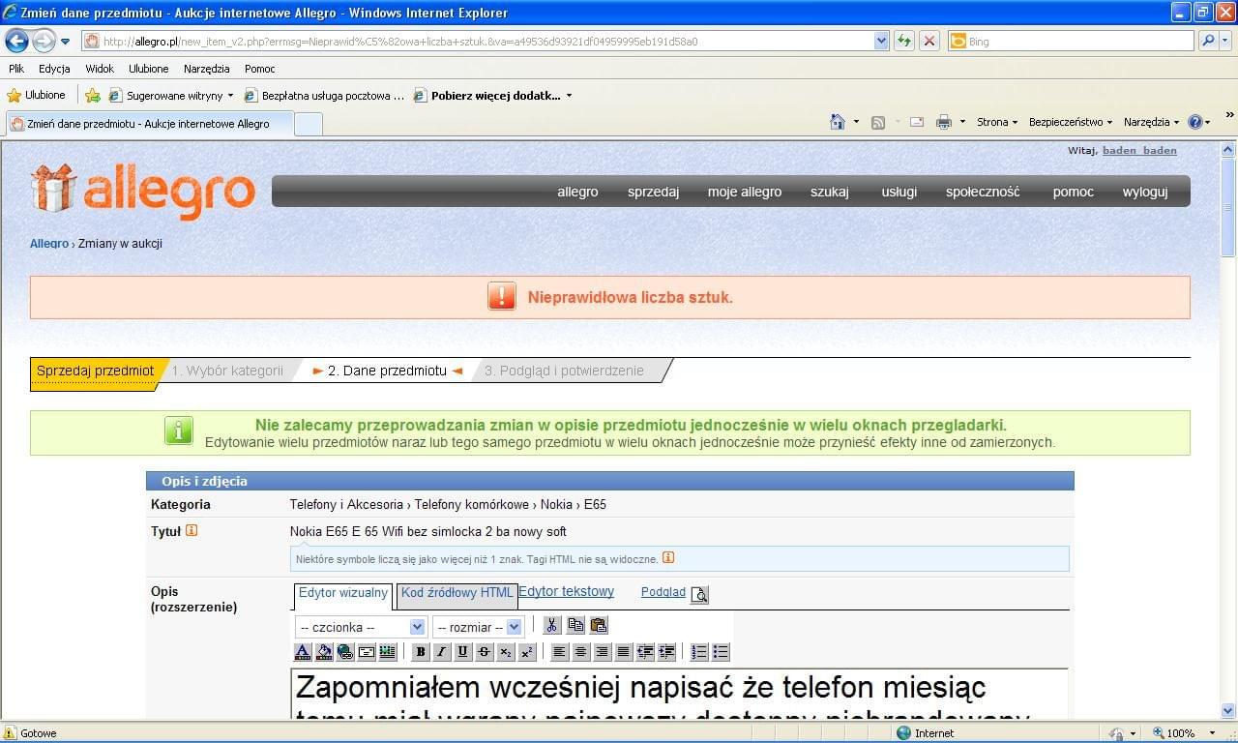Open the text color tool
Image resolution: width=1238 pixels, height=743 pixels.
pos(303,652)
